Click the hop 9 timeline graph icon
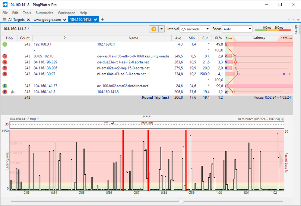Screen dimensions: 301x206 pyautogui.click(x=13, y=92)
